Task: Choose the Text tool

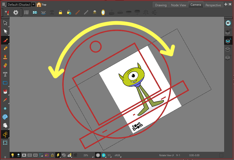Action: coord(5,74)
